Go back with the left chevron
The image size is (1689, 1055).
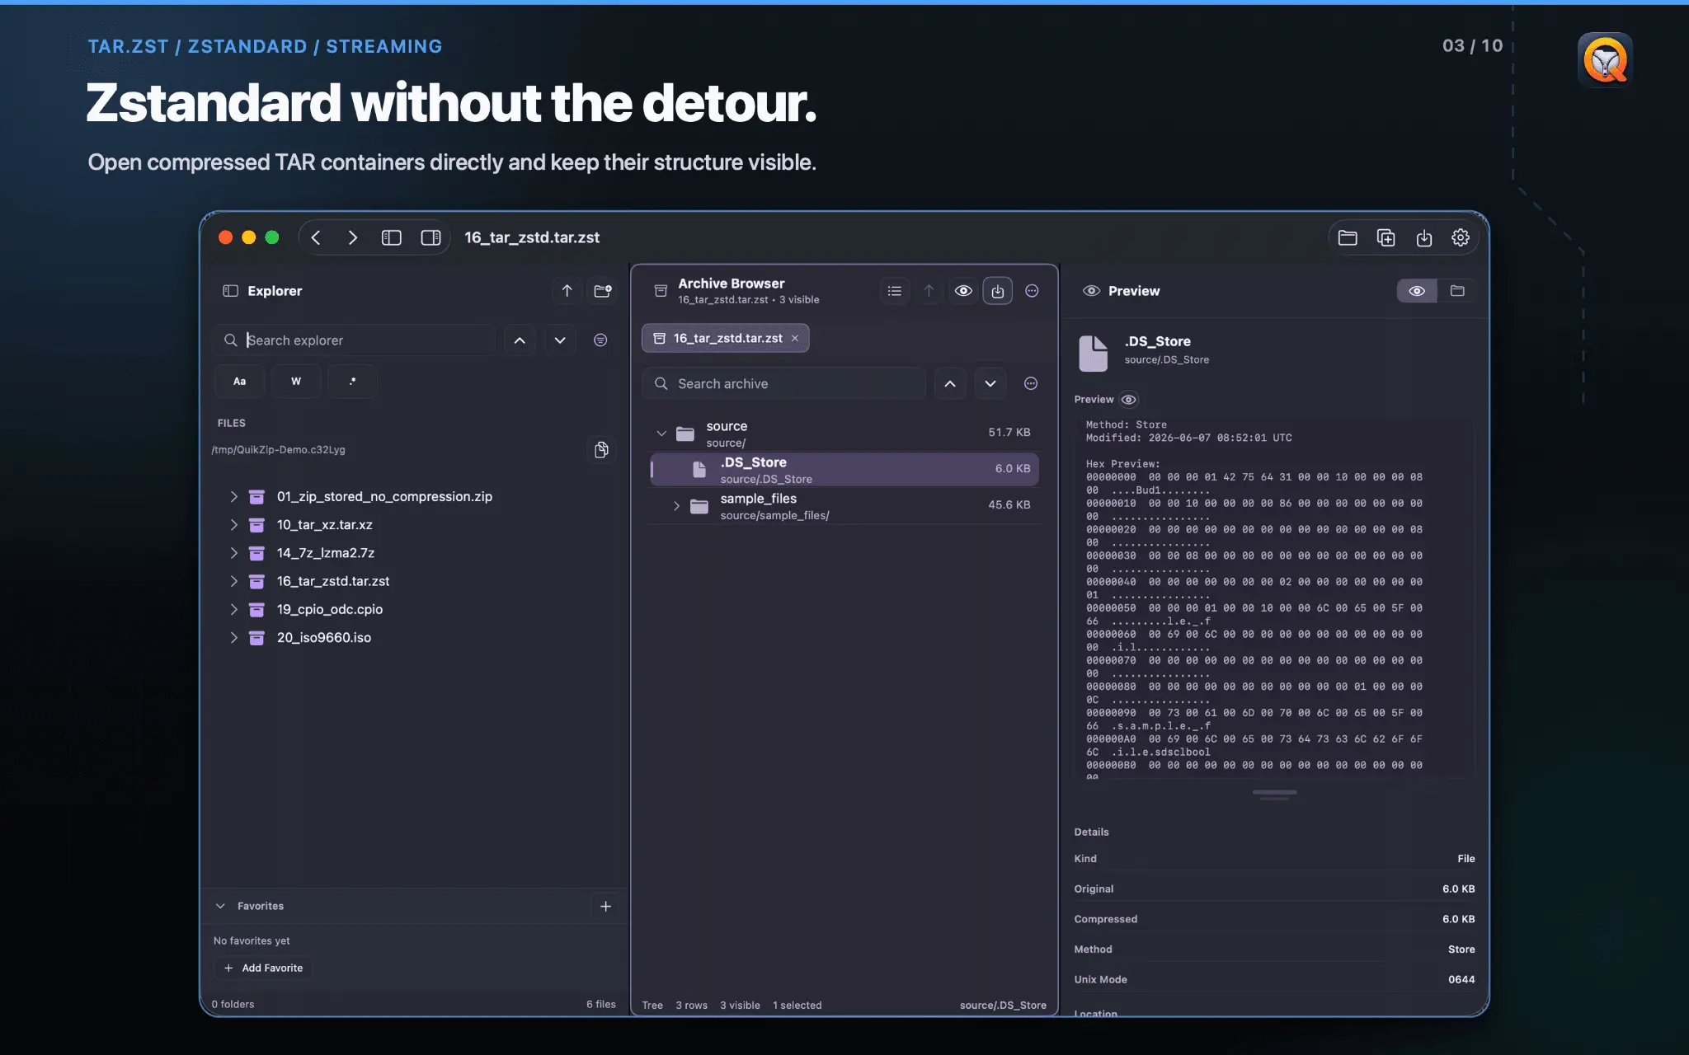[316, 237]
